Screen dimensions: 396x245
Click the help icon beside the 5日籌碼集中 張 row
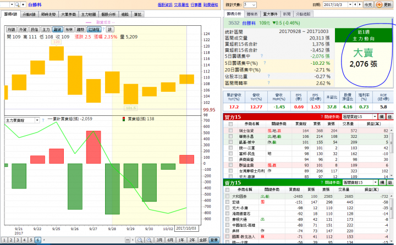262,56
